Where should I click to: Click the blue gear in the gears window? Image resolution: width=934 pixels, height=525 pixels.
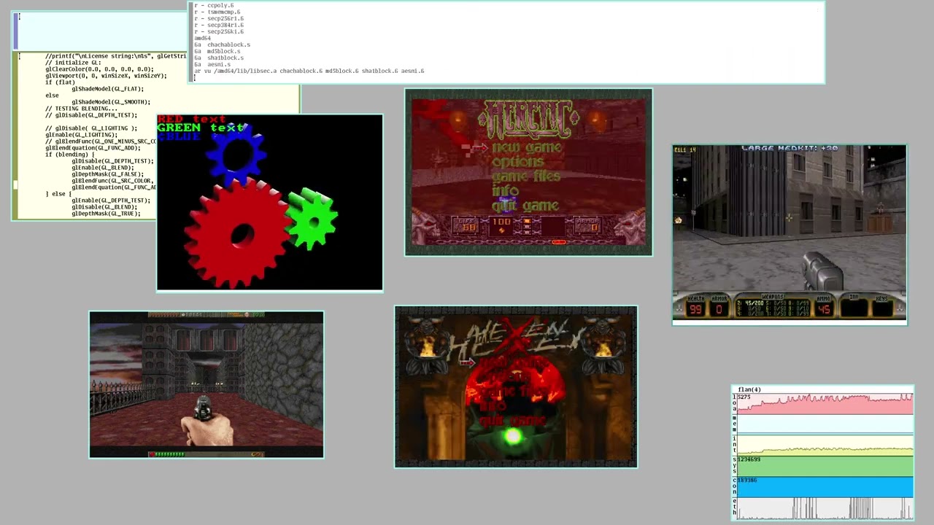tap(235, 154)
